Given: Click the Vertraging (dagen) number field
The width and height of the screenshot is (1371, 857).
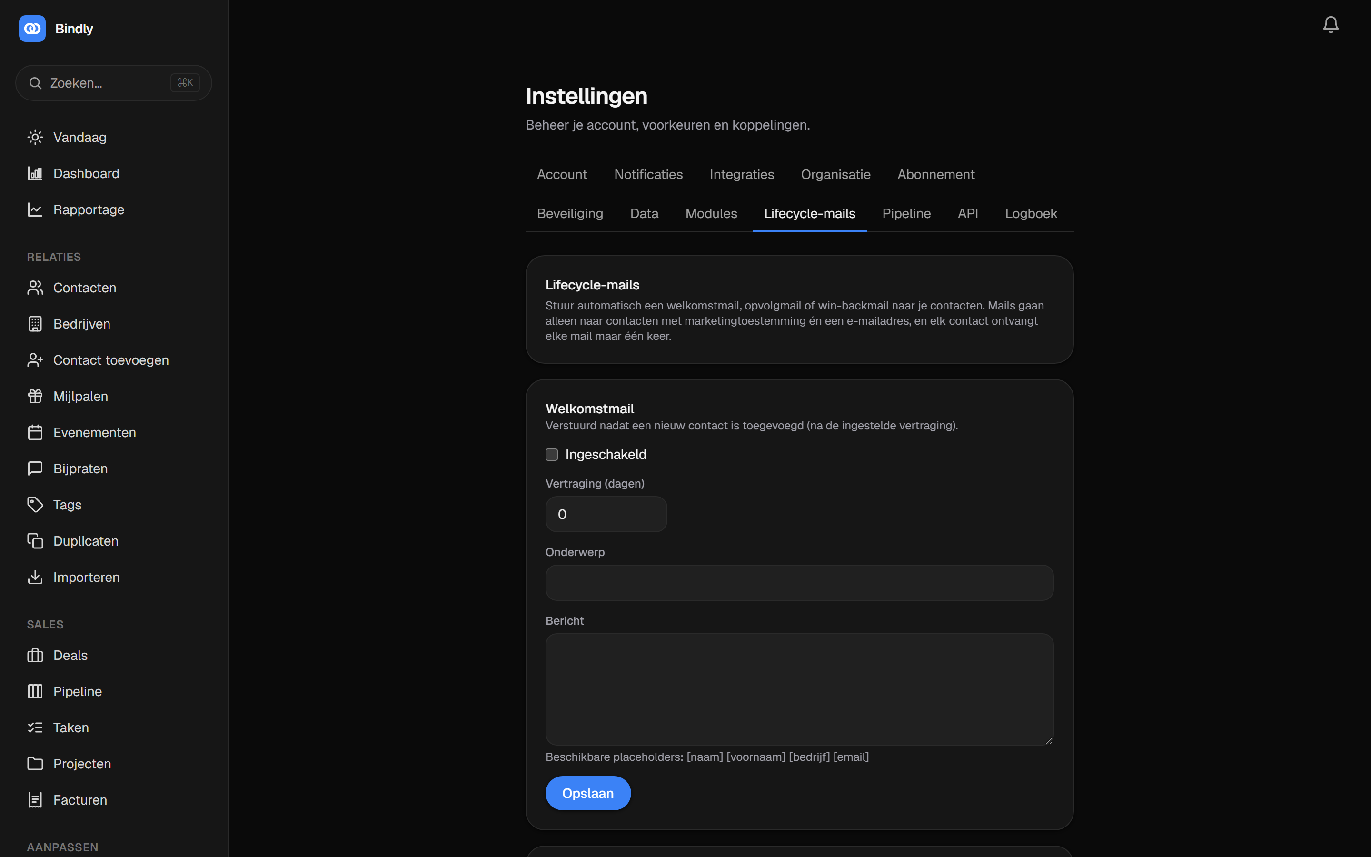Looking at the screenshot, I should click(606, 514).
